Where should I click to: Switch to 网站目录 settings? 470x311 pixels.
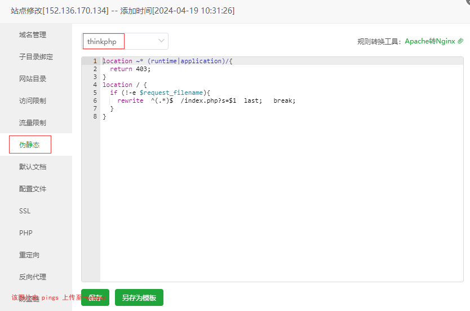pyautogui.click(x=33, y=79)
